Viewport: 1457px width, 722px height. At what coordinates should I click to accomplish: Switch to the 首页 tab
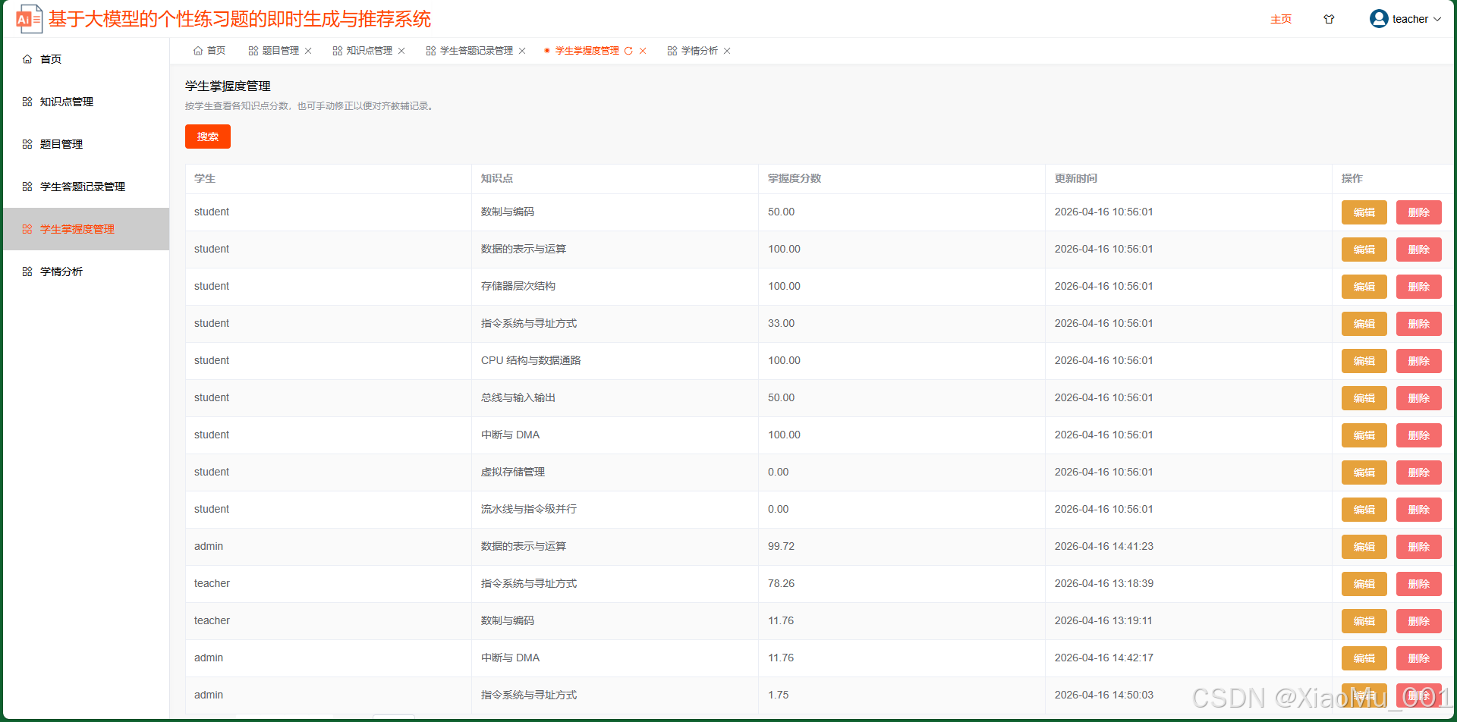pos(209,51)
